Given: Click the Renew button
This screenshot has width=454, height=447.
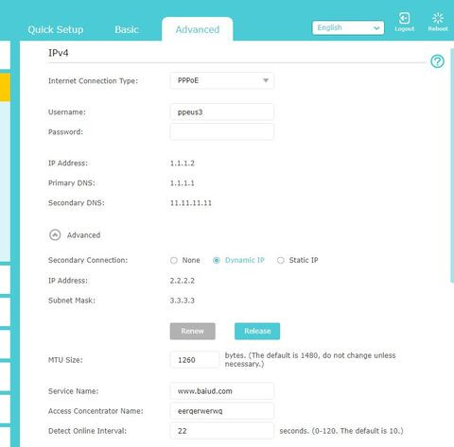Looking at the screenshot, I should (192, 331).
